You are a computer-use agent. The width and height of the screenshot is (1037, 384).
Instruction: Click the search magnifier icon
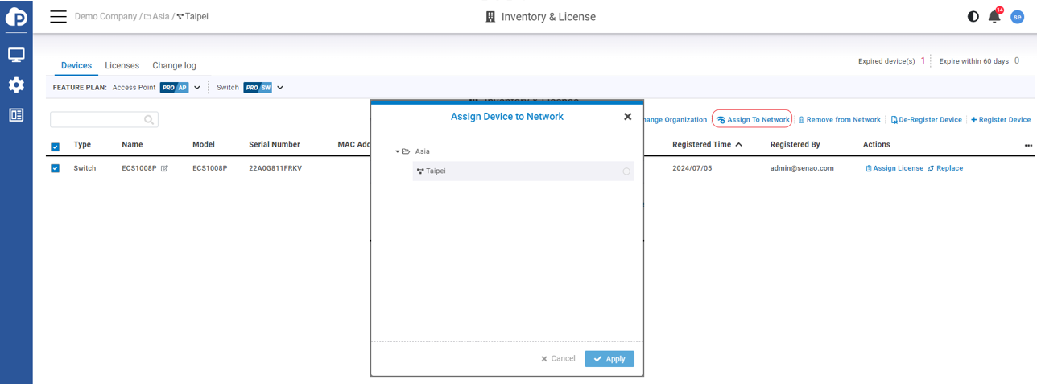(x=149, y=120)
